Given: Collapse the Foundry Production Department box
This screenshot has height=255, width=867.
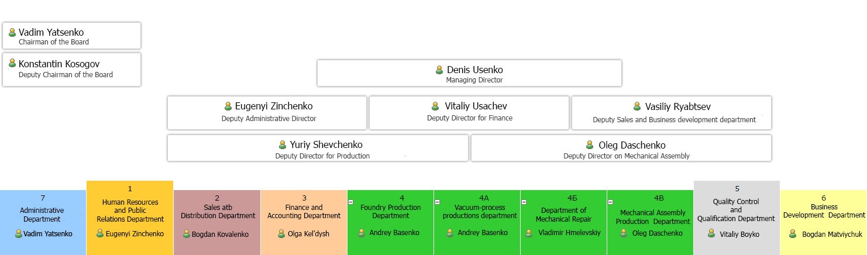Looking at the screenshot, I should point(350,202).
